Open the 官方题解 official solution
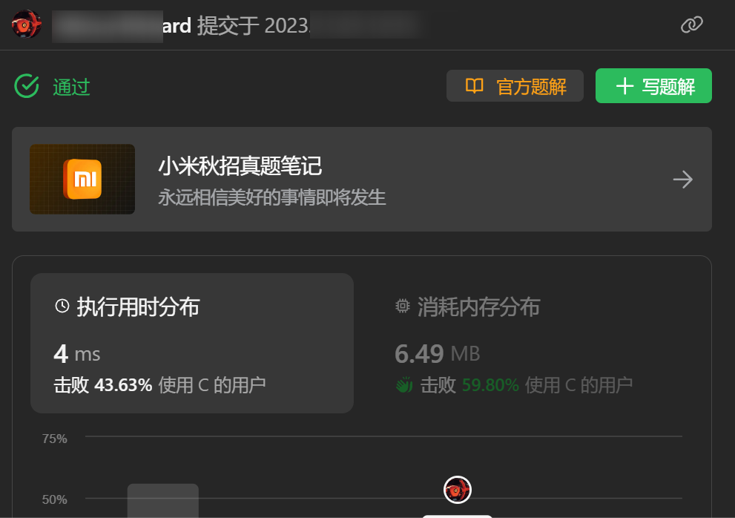 [515, 86]
